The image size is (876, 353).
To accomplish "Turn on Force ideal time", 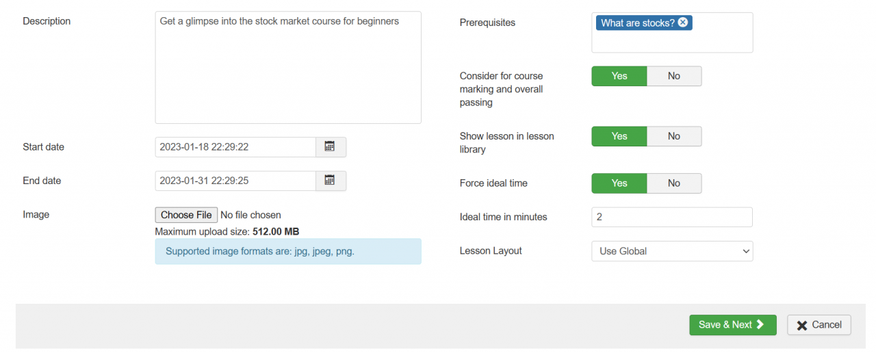I will [x=619, y=183].
